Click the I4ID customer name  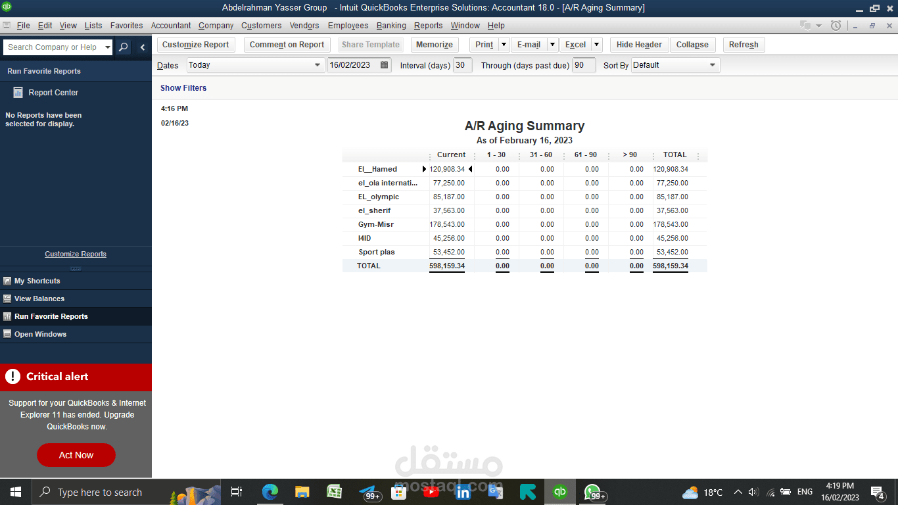tap(365, 239)
